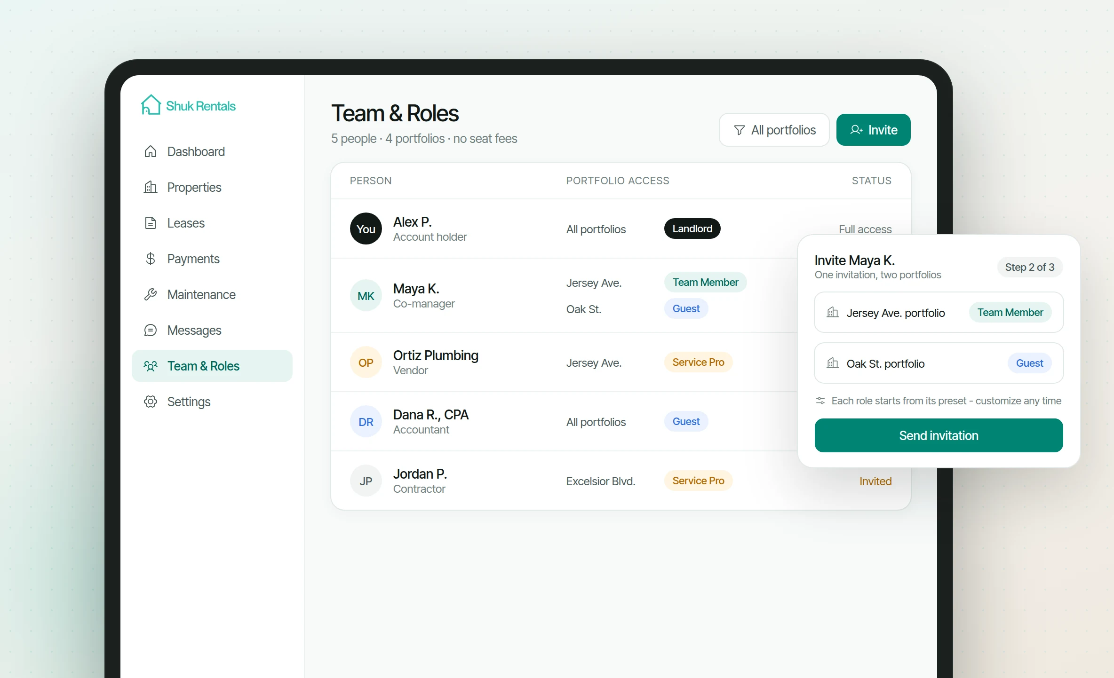Change the Team Member role for Jersey Ave. portfolio

(1010, 312)
